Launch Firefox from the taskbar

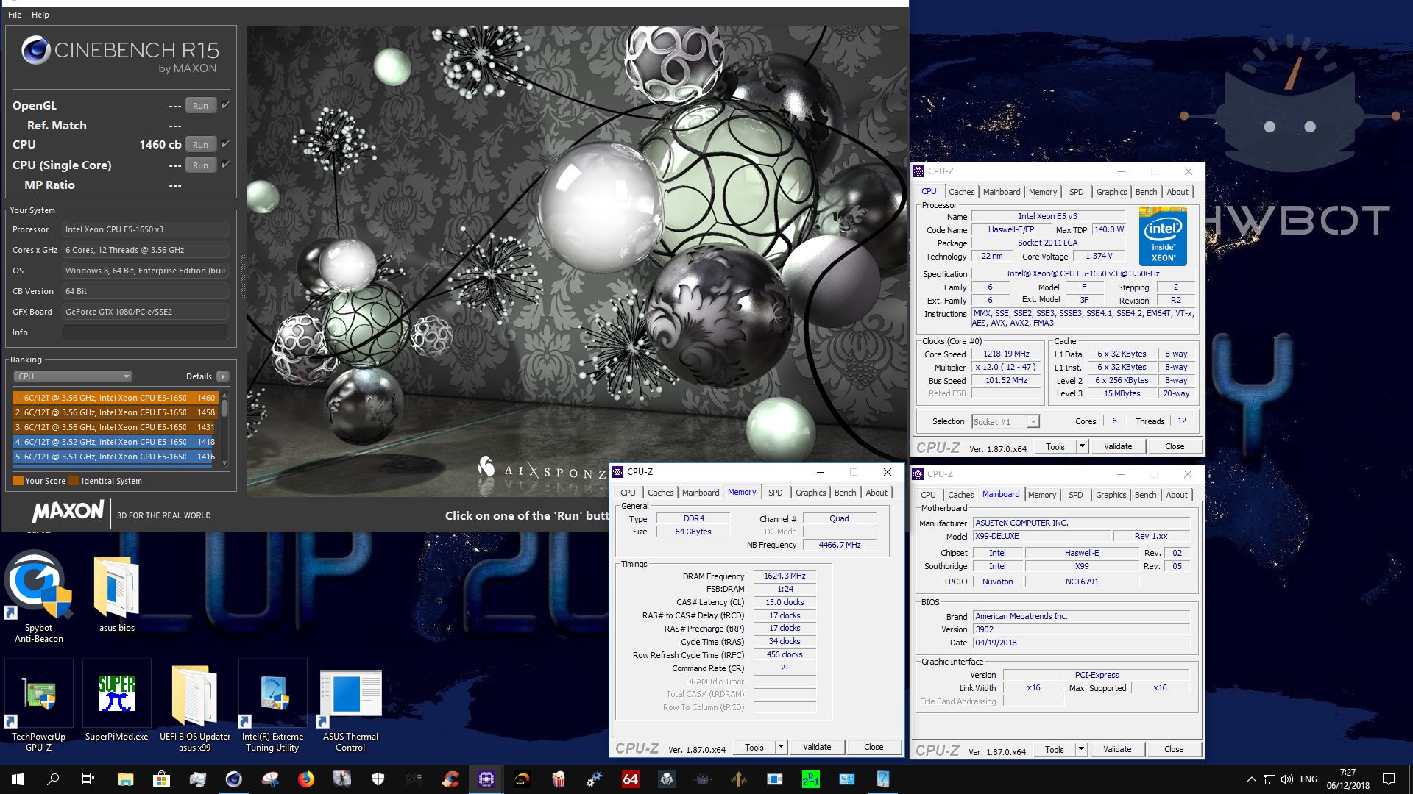305,779
